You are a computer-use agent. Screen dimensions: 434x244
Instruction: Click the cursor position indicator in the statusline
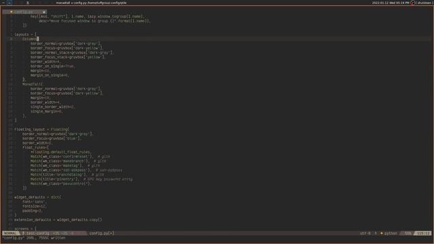[423, 233]
